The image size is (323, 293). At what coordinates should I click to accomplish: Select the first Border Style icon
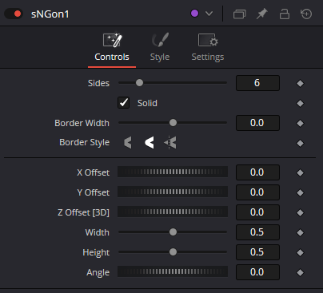(x=128, y=143)
